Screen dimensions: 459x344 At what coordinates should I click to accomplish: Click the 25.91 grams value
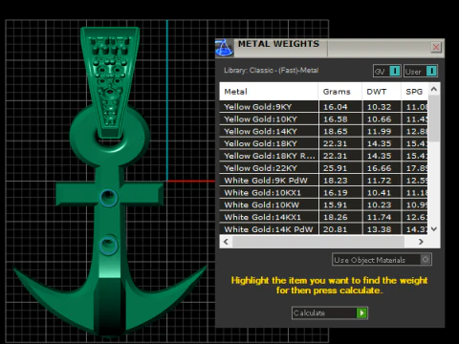pos(336,168)
